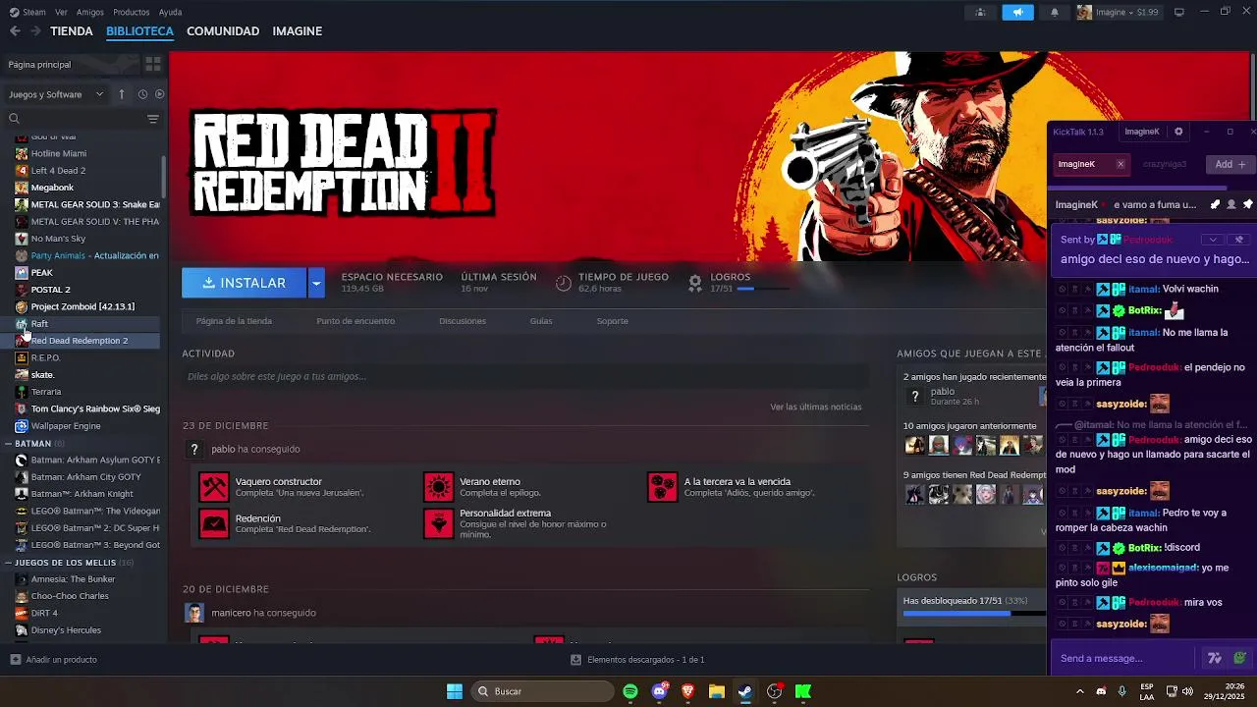Click the activity status input field
The image size is (1257, 707).
tap(525, 376)
